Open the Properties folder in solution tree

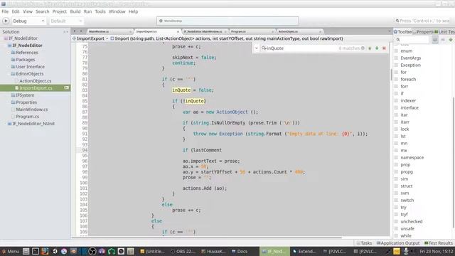tap(26, 102)
